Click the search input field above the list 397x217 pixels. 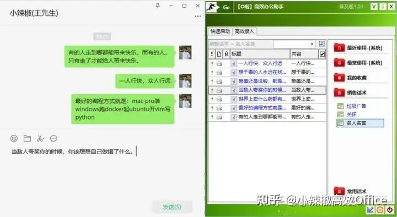294,44
